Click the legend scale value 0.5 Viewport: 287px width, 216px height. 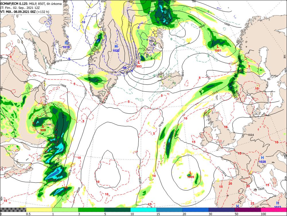click(28, 214)
